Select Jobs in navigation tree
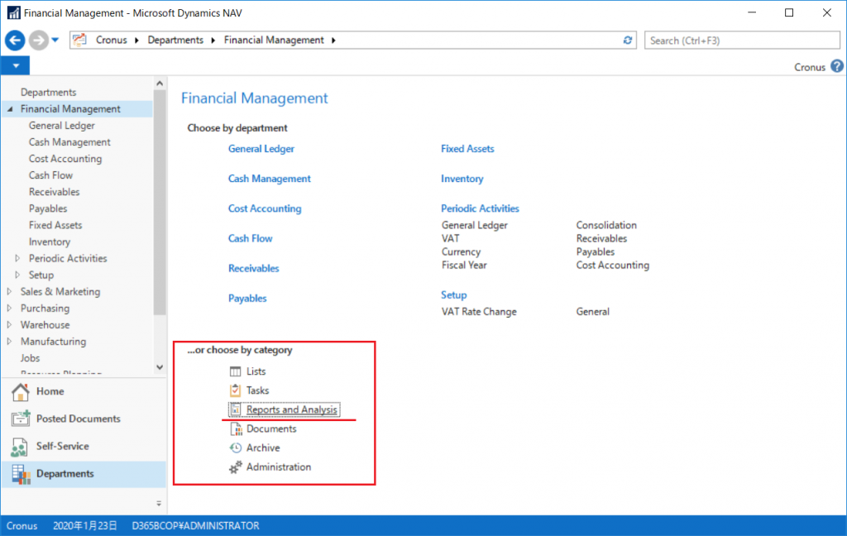This screenshot has width=847, height=536. 31,358
